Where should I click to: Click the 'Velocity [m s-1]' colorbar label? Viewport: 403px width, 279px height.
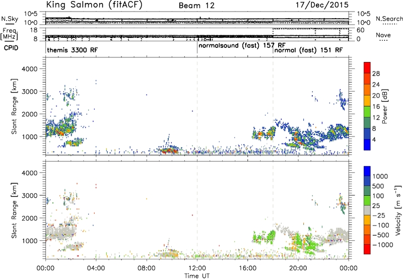398,211
